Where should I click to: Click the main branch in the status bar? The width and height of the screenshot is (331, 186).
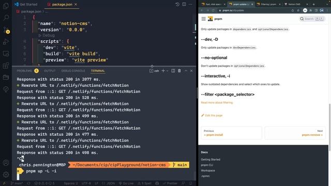[x=17, y=183]
